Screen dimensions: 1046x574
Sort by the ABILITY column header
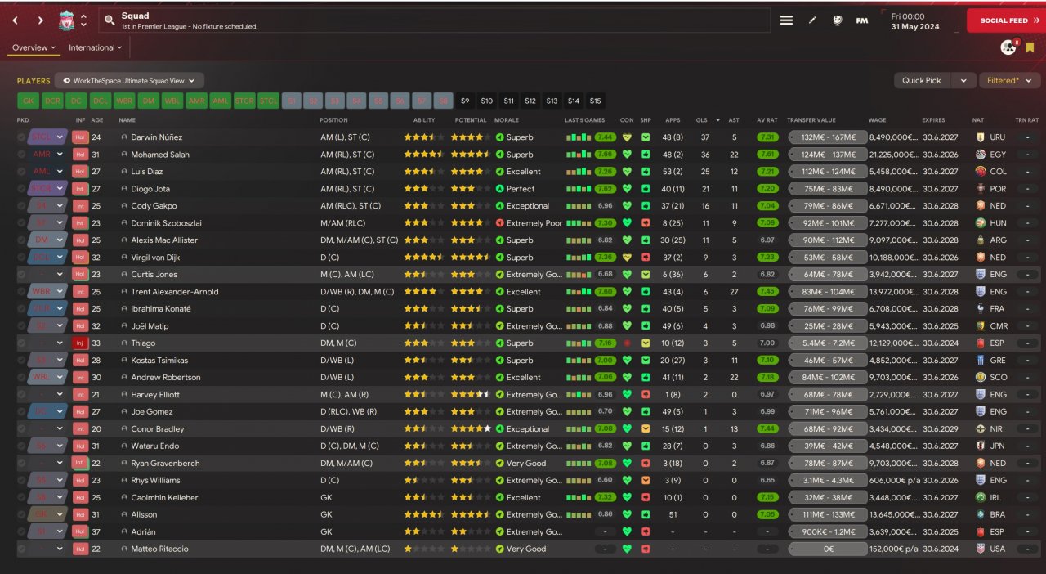pos(424,120)
